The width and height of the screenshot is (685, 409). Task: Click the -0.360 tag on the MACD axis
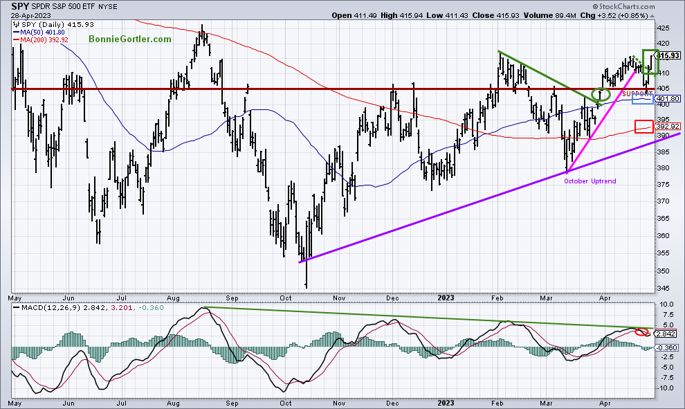[x=666, y=348]
